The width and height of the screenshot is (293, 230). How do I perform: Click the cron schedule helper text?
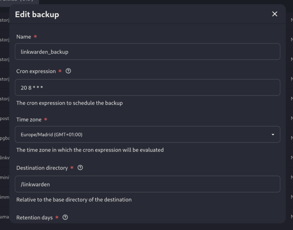70,103
